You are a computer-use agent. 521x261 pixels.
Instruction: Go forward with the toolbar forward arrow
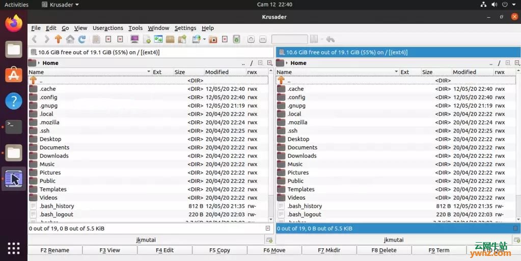click(x=46, y=40)
